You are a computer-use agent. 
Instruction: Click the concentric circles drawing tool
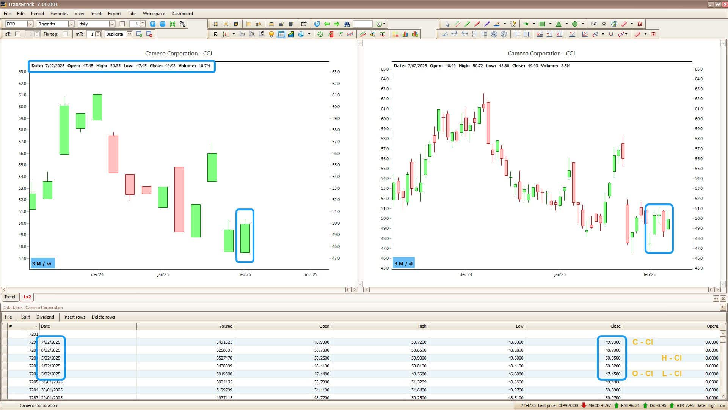494,34
